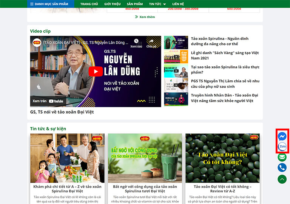Open 'Tại sao tảo xoắn Spirulina là siêu thực phẩm?' title
The height and width of the screenshot is (204, 290).
tap(225, 70)
